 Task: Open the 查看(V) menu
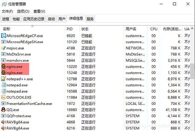click(39, 11)
